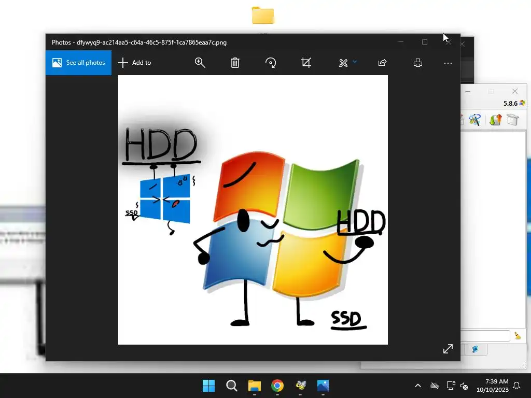Close the light background window on right
Image resolution: width=531 pixels, height=398 pixels.
[x=515, y=91]
